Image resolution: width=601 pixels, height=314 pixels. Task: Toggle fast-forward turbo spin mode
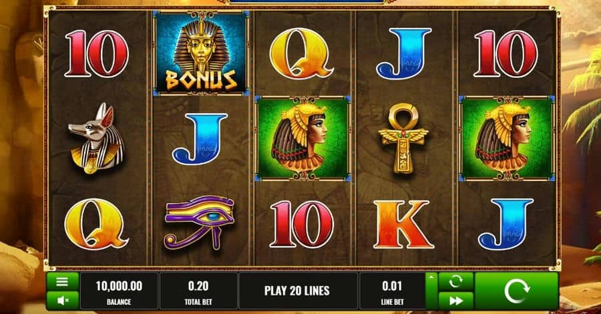tap(455, 301)
